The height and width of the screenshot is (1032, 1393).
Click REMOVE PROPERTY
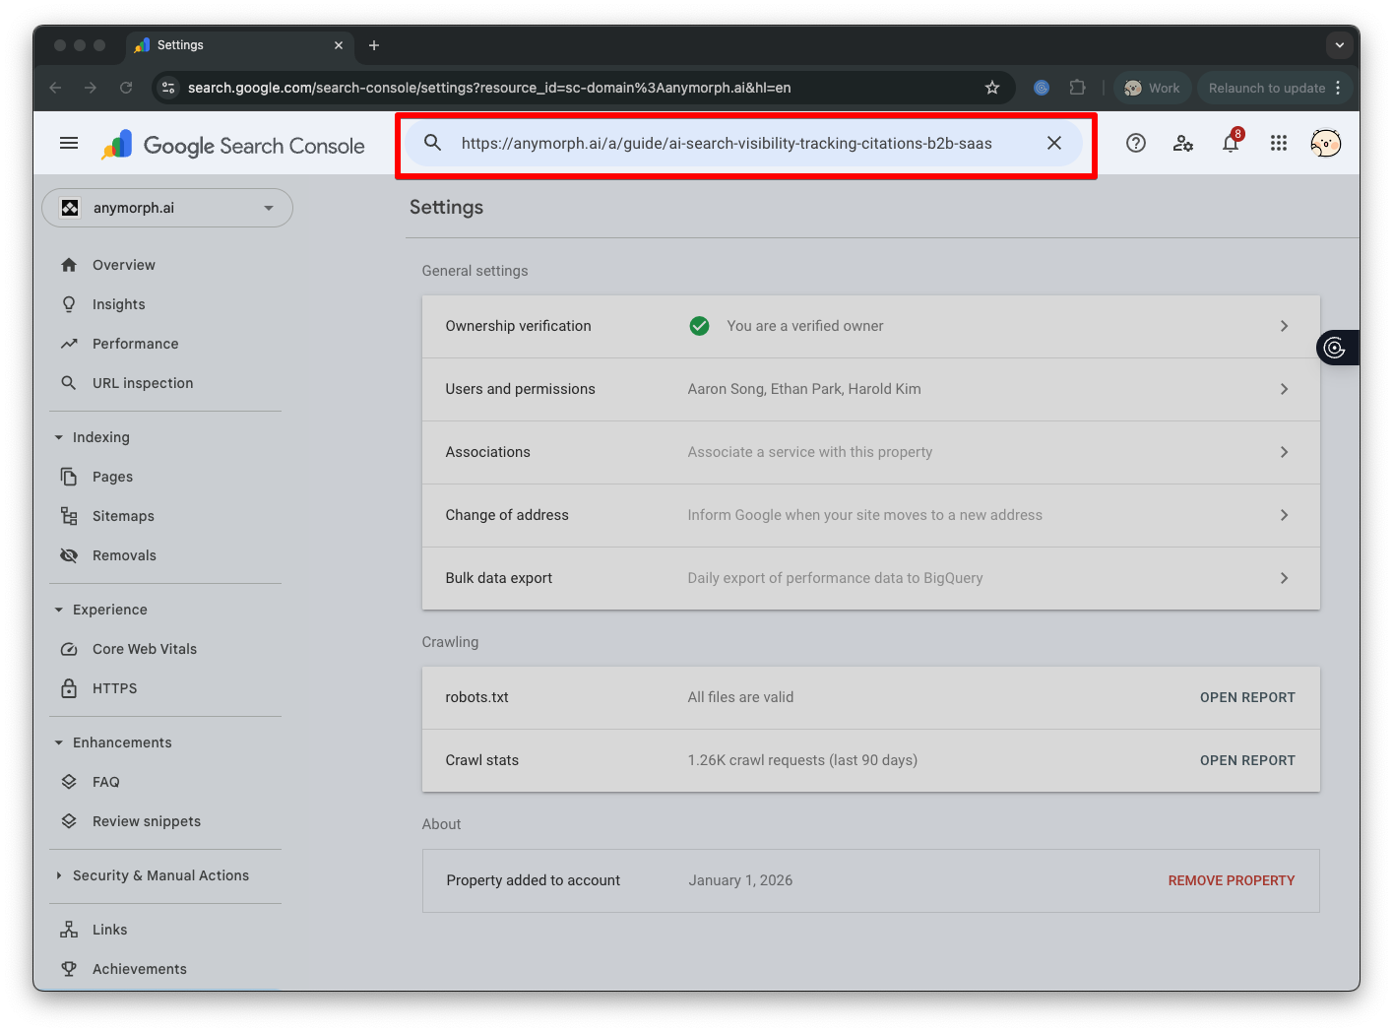1231,879
